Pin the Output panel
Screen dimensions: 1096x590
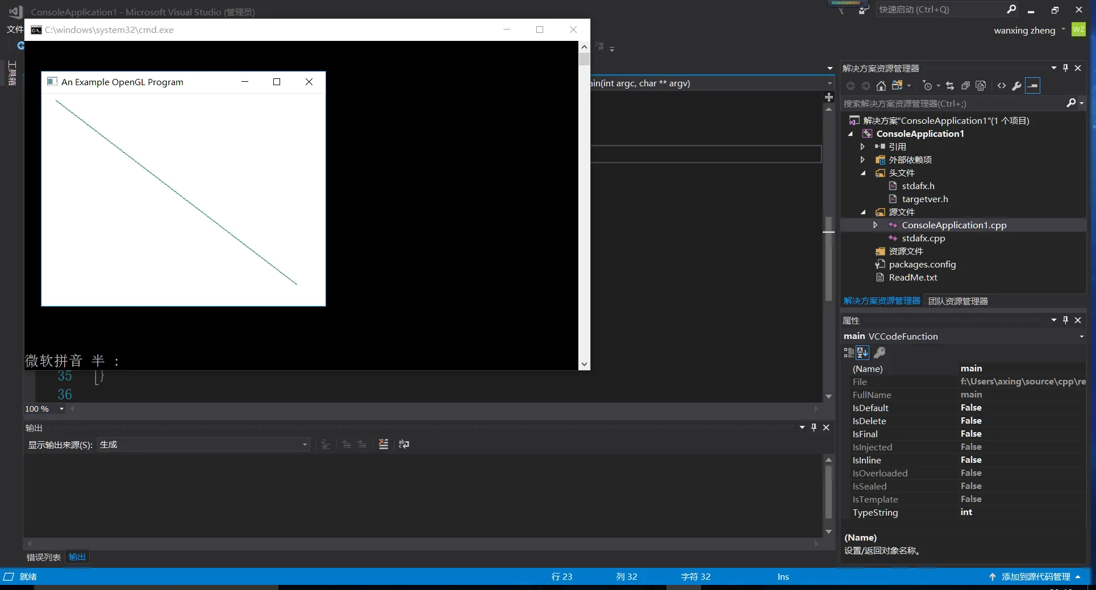[814, 428]
